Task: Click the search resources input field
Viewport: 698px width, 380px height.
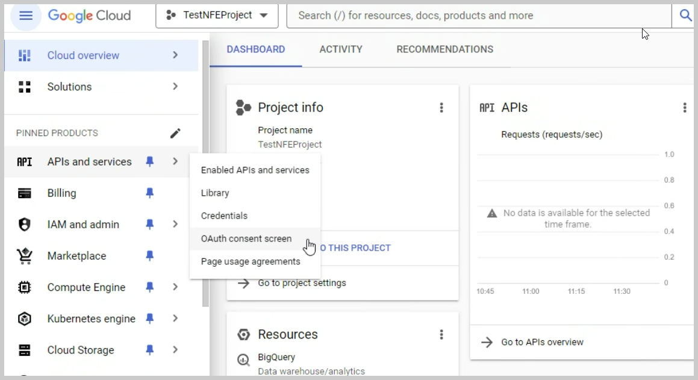Action: 479,16
